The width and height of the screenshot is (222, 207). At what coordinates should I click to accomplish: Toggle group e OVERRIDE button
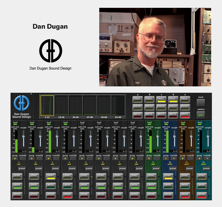(x=185, y=99)
